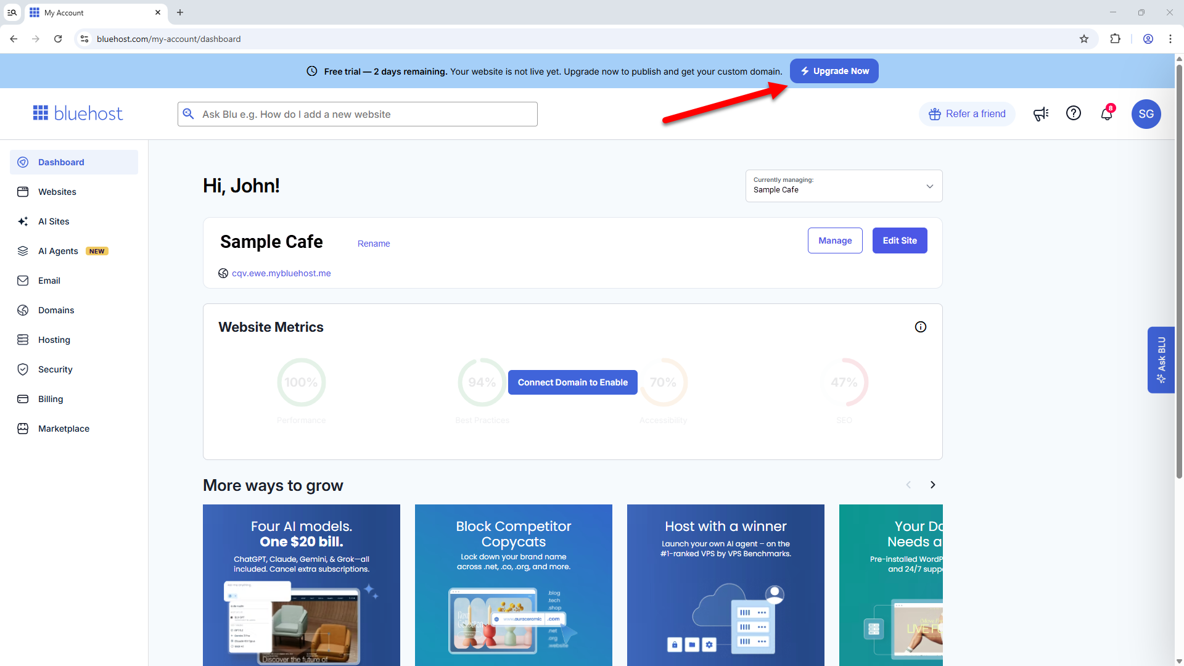Open the Ask BLU side tab

pos(1161,360)
